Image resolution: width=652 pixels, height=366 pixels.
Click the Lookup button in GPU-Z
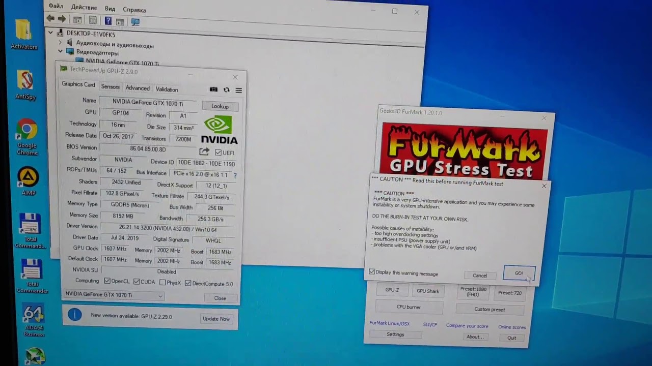click(x=220, y=106)
